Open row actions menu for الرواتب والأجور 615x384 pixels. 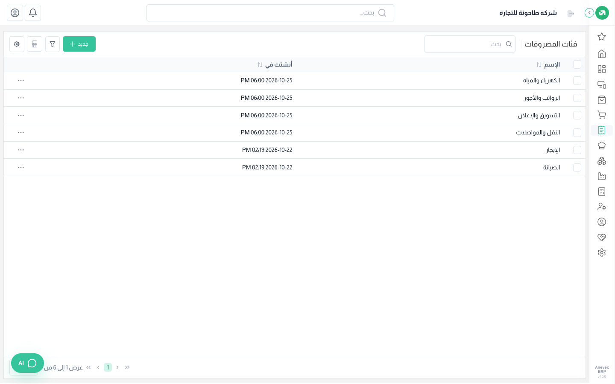click(21, 98)
